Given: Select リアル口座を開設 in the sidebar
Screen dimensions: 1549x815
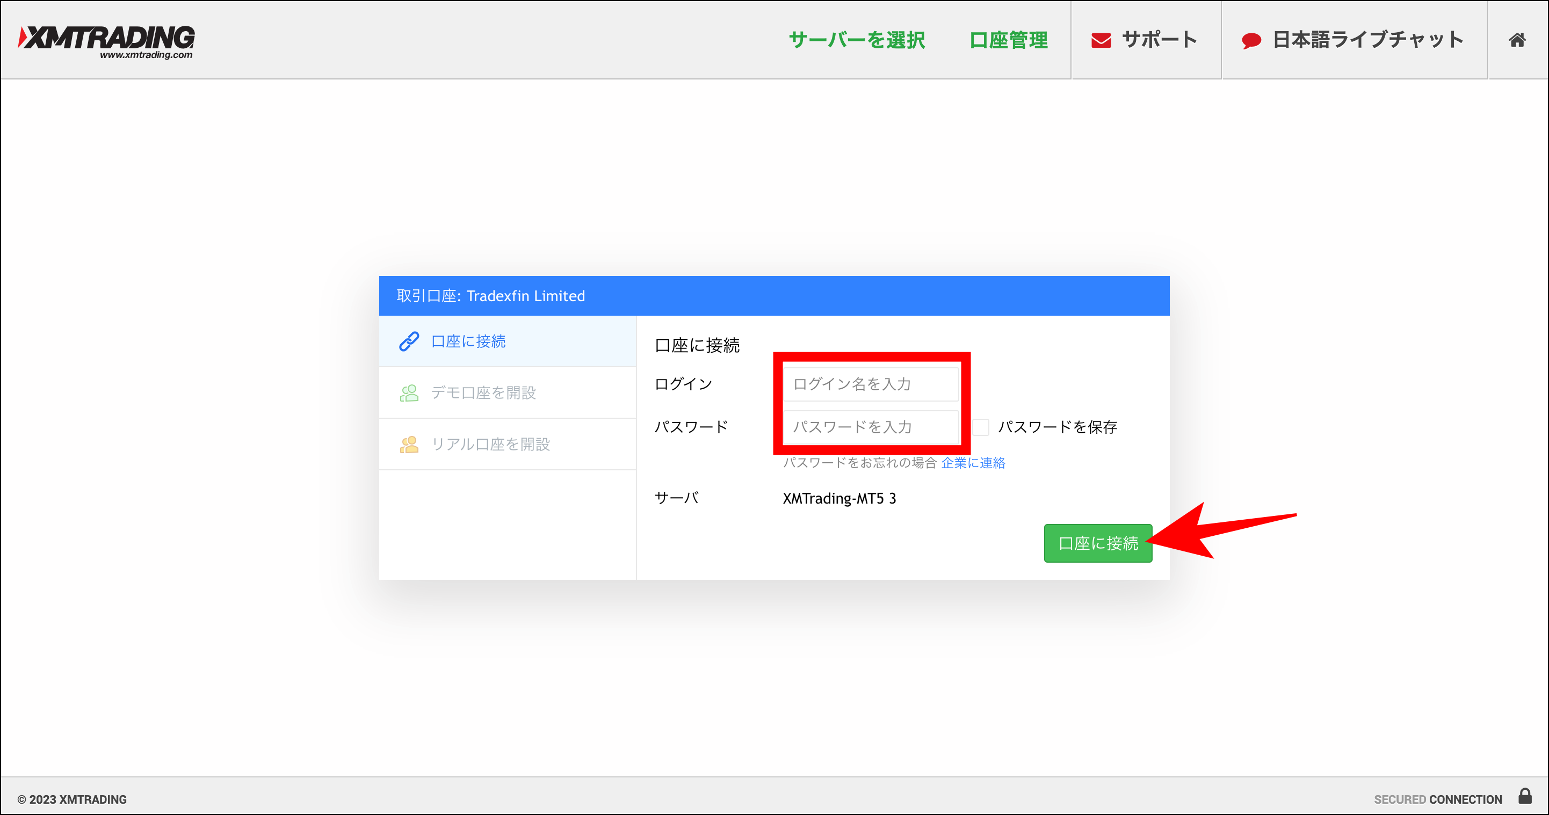Looking at the screenshot, I should pos(492,444).
